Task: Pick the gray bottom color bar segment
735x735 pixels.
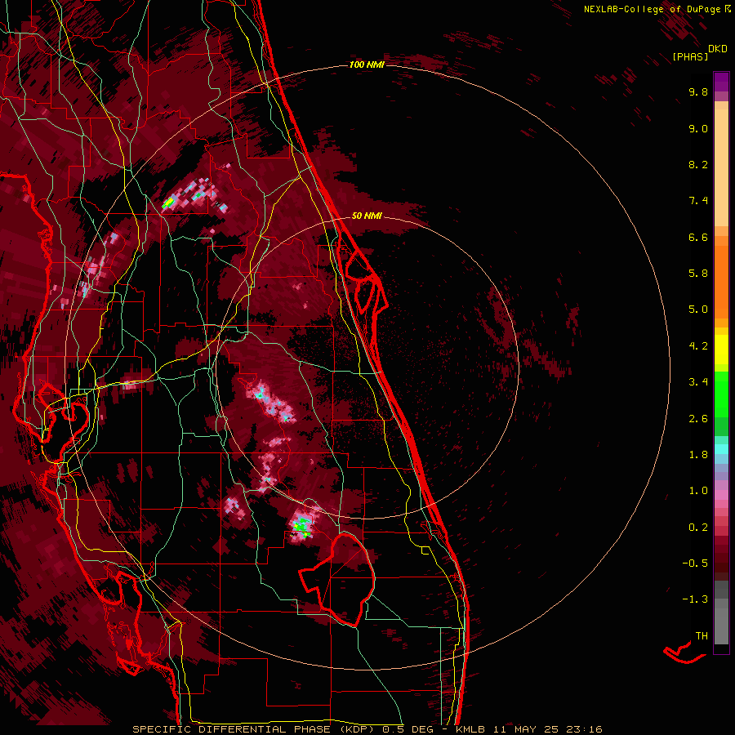Action: tap(721, 626)
